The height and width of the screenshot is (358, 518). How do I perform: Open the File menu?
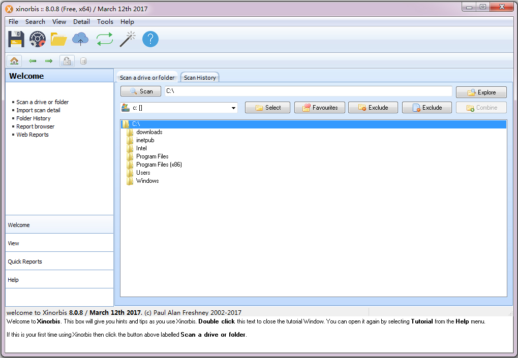13,22
